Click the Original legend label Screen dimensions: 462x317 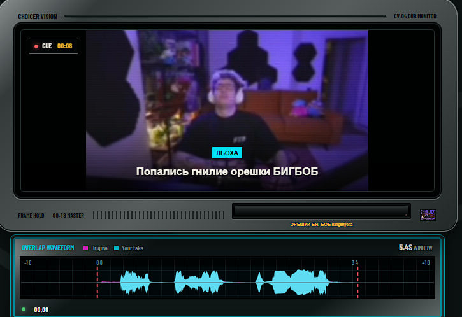100,248
